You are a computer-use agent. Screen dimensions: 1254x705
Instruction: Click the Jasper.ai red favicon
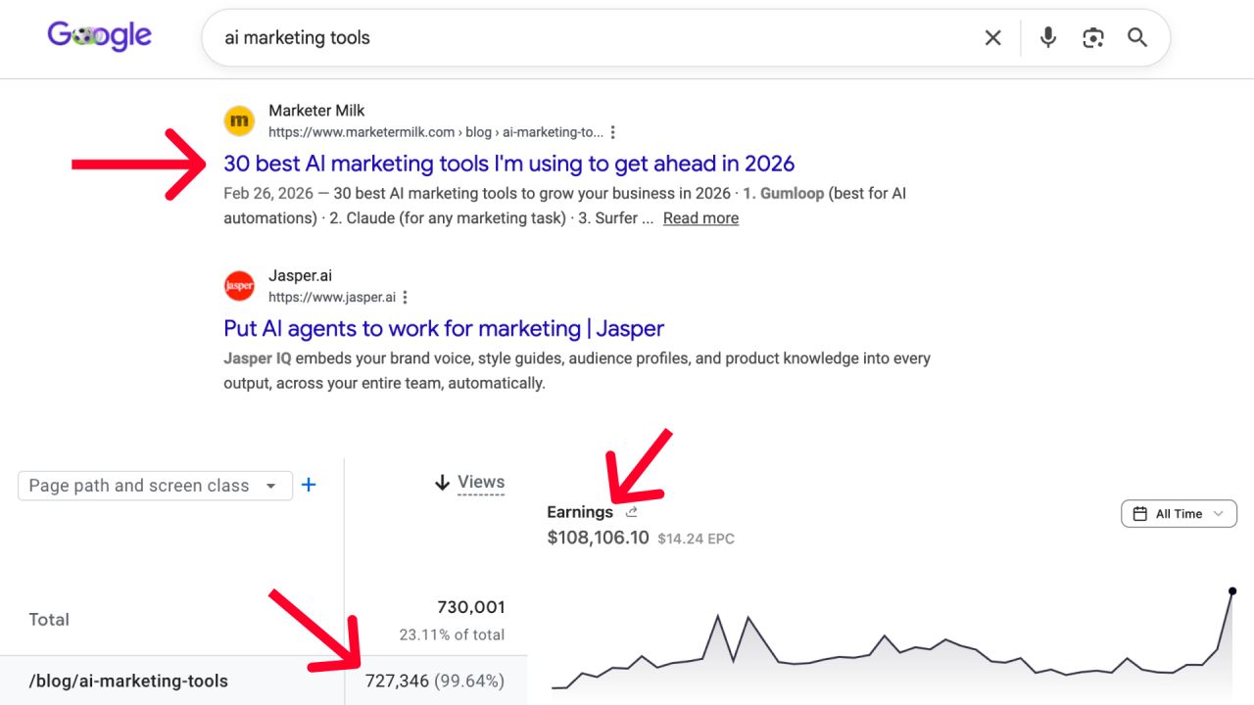(240, 286)
